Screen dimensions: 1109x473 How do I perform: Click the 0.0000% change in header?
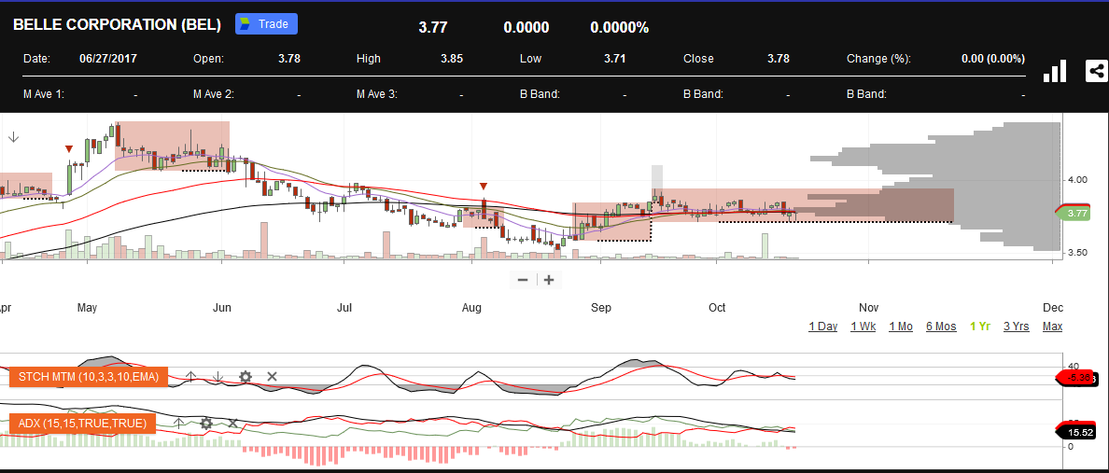click(620, 28)
